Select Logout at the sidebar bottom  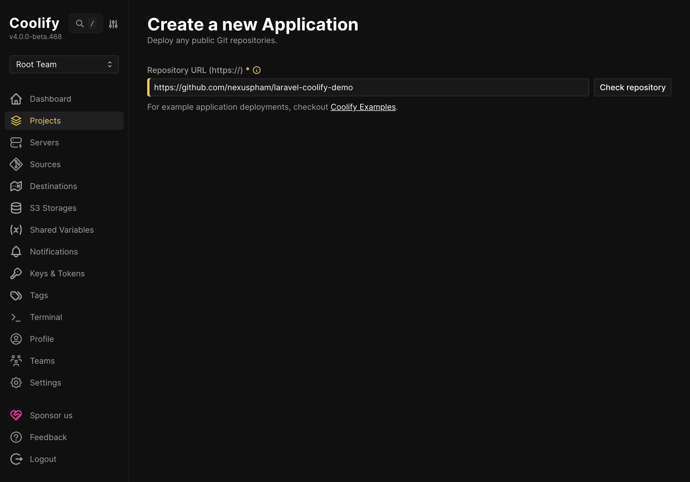(43, 459)
